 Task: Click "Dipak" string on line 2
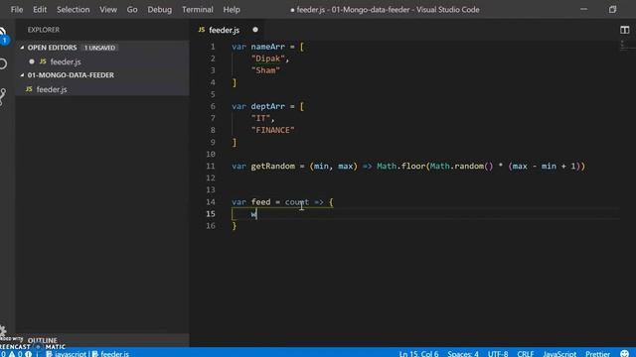pyautogui.click(x=267, y=59)
